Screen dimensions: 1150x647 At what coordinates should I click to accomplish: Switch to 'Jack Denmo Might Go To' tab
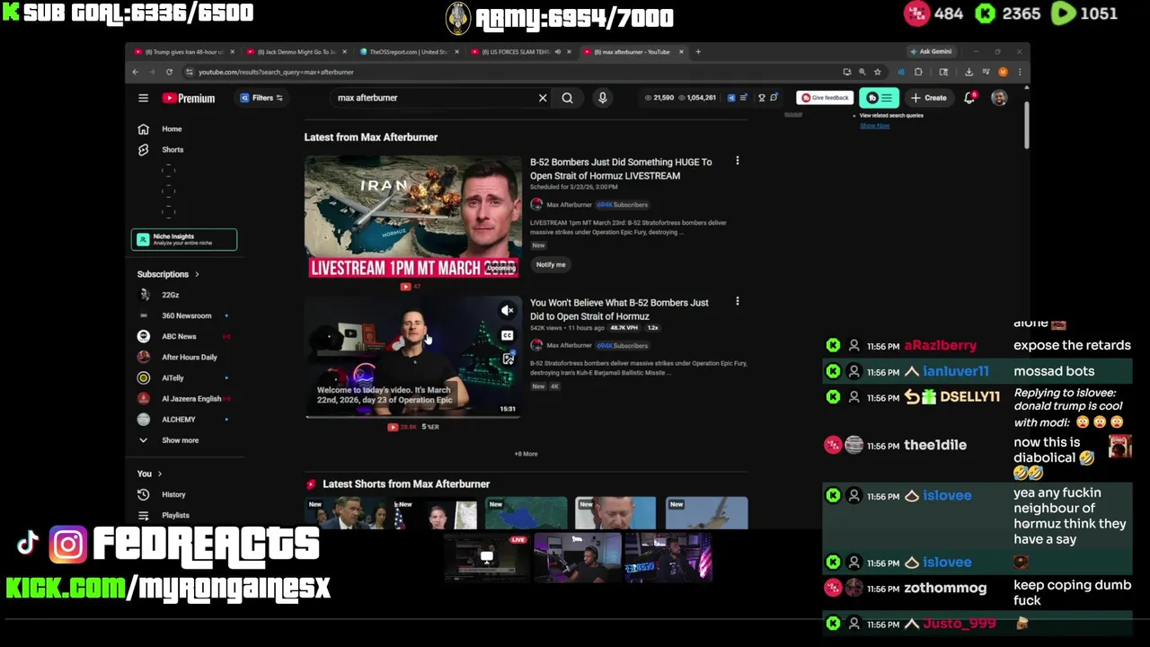pos(296,51)
